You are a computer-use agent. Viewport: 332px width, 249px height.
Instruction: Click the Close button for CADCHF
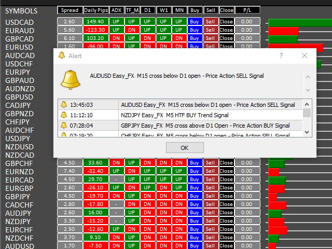(226, 204)
